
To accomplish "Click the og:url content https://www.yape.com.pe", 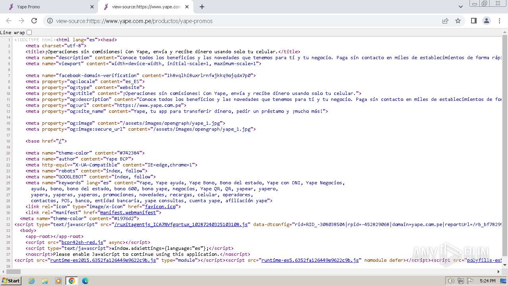I will pyautogui.click(x=150, y=105).
